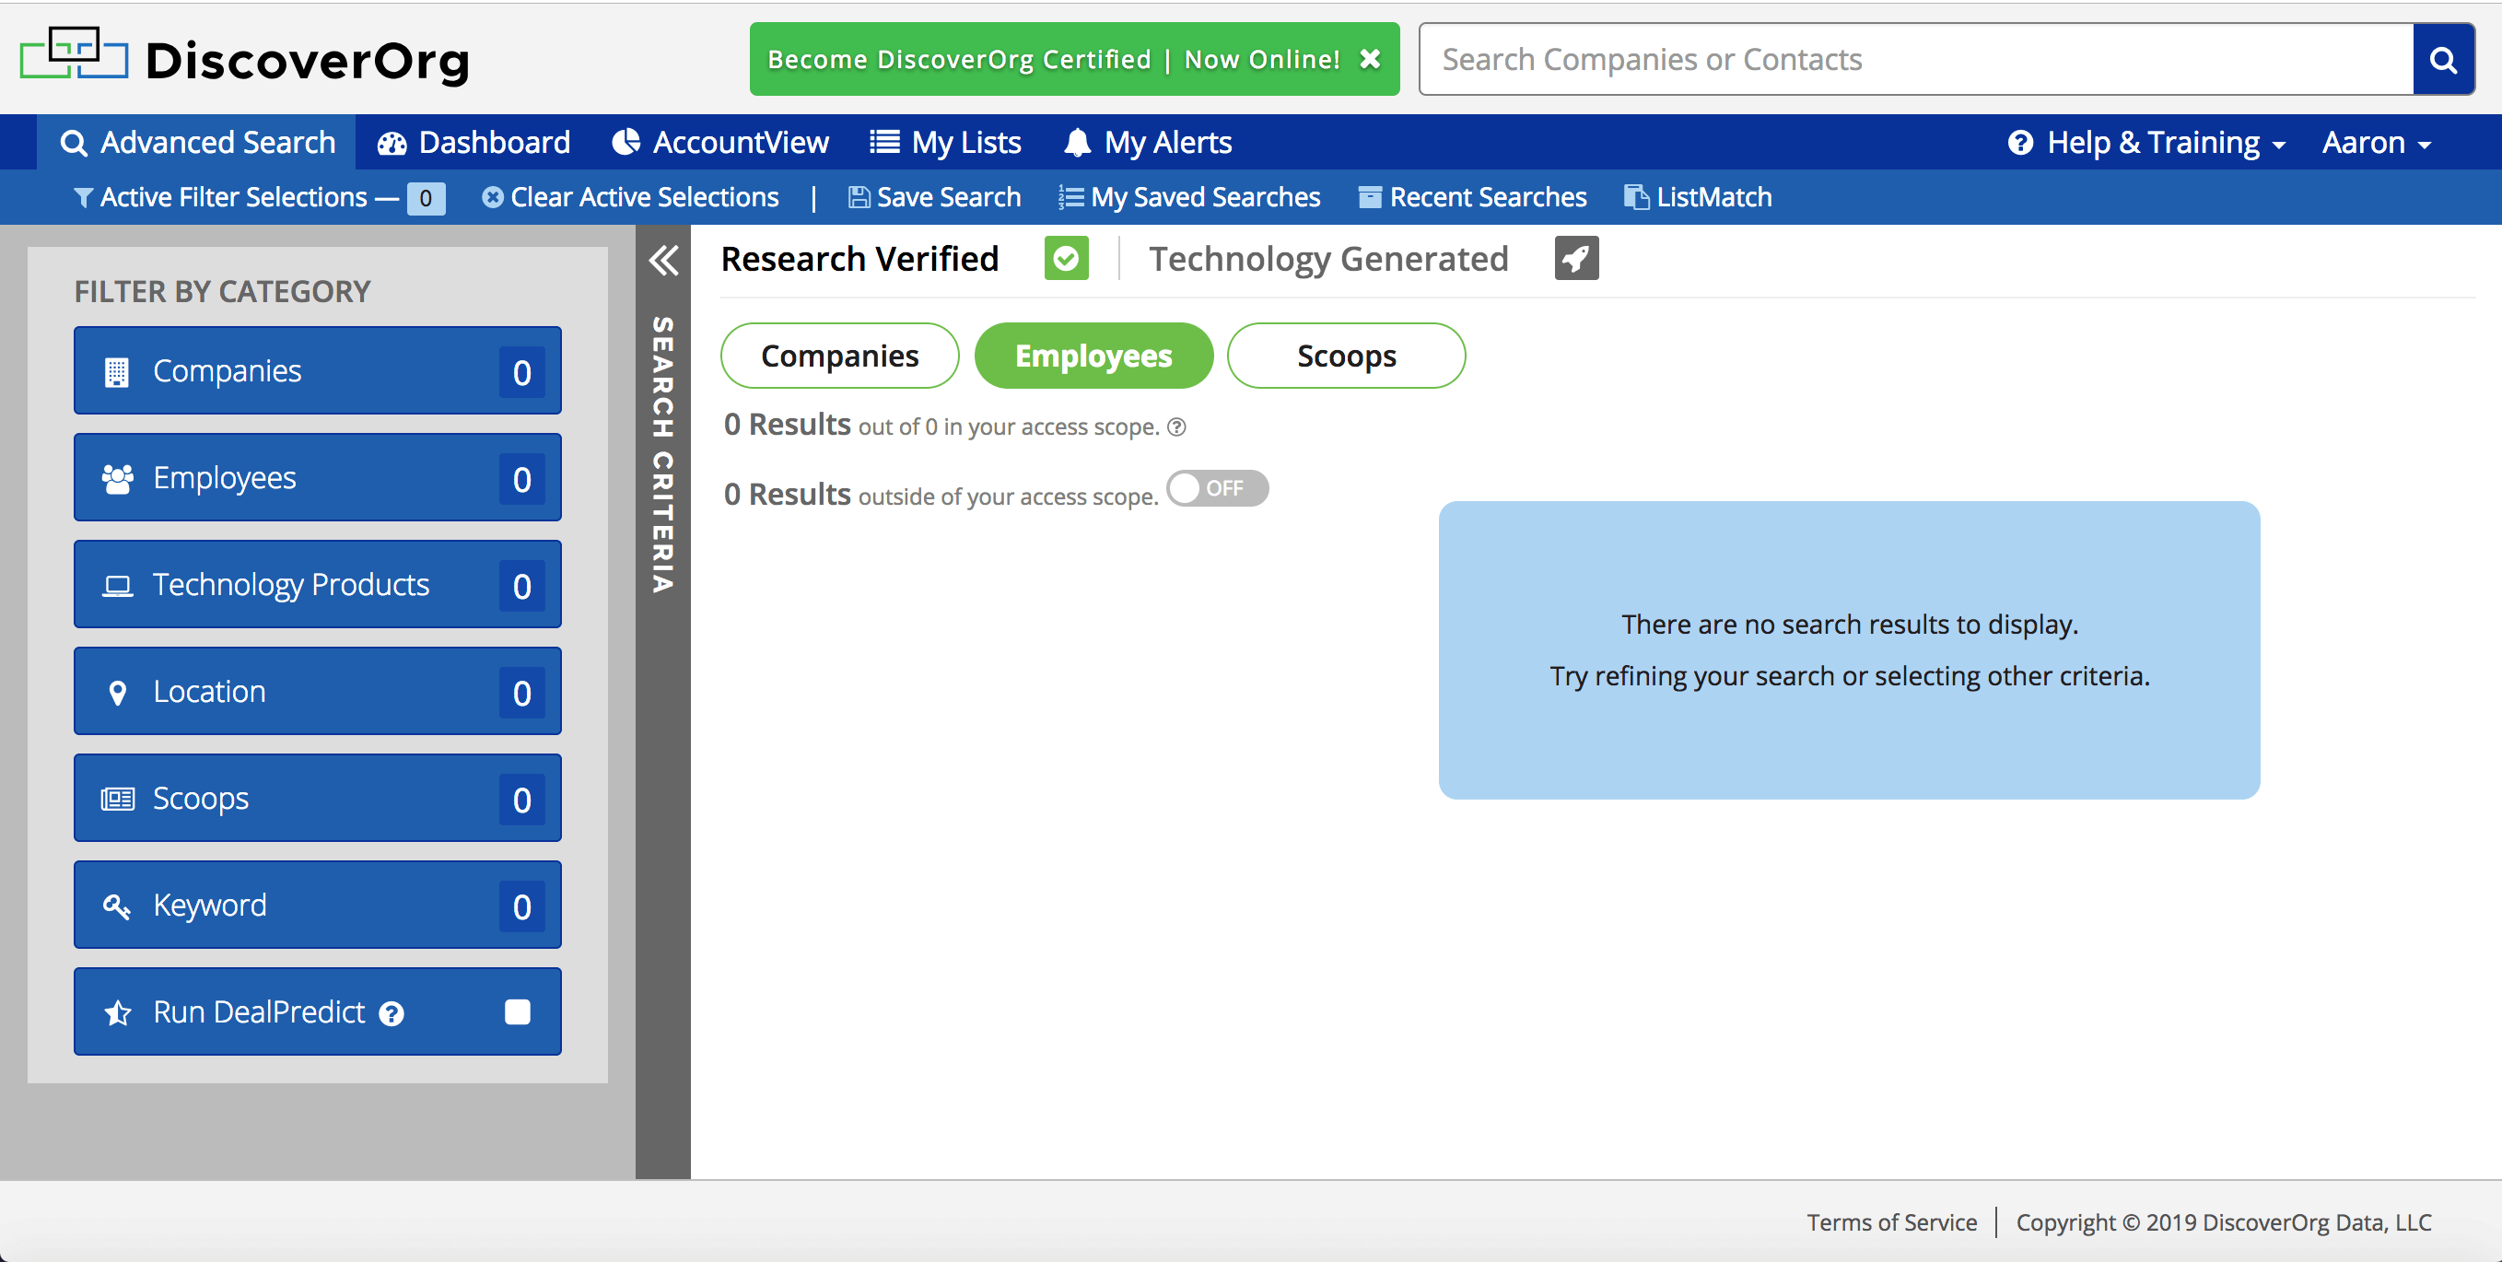Close the Become DiscoverOrg Certified banner
Image resolution: width=2502 pixels, height=1262 pixels.
pos(1370,59)
